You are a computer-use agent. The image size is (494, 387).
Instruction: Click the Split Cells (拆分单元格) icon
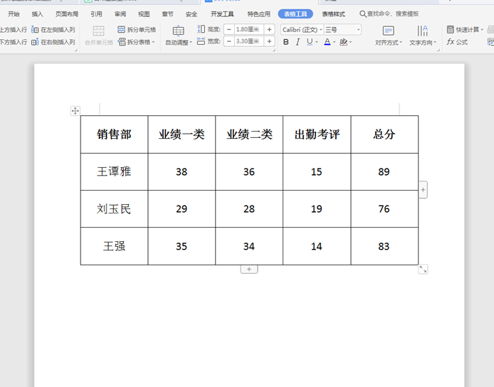pyautogui.click(x=121, y=30)
